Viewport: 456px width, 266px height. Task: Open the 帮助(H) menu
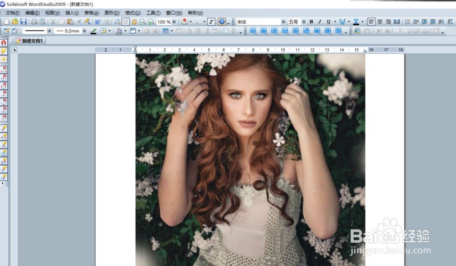pos(195,13)
